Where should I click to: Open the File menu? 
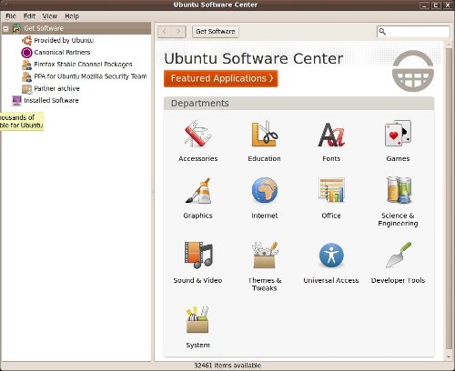(x=11, y=16)
